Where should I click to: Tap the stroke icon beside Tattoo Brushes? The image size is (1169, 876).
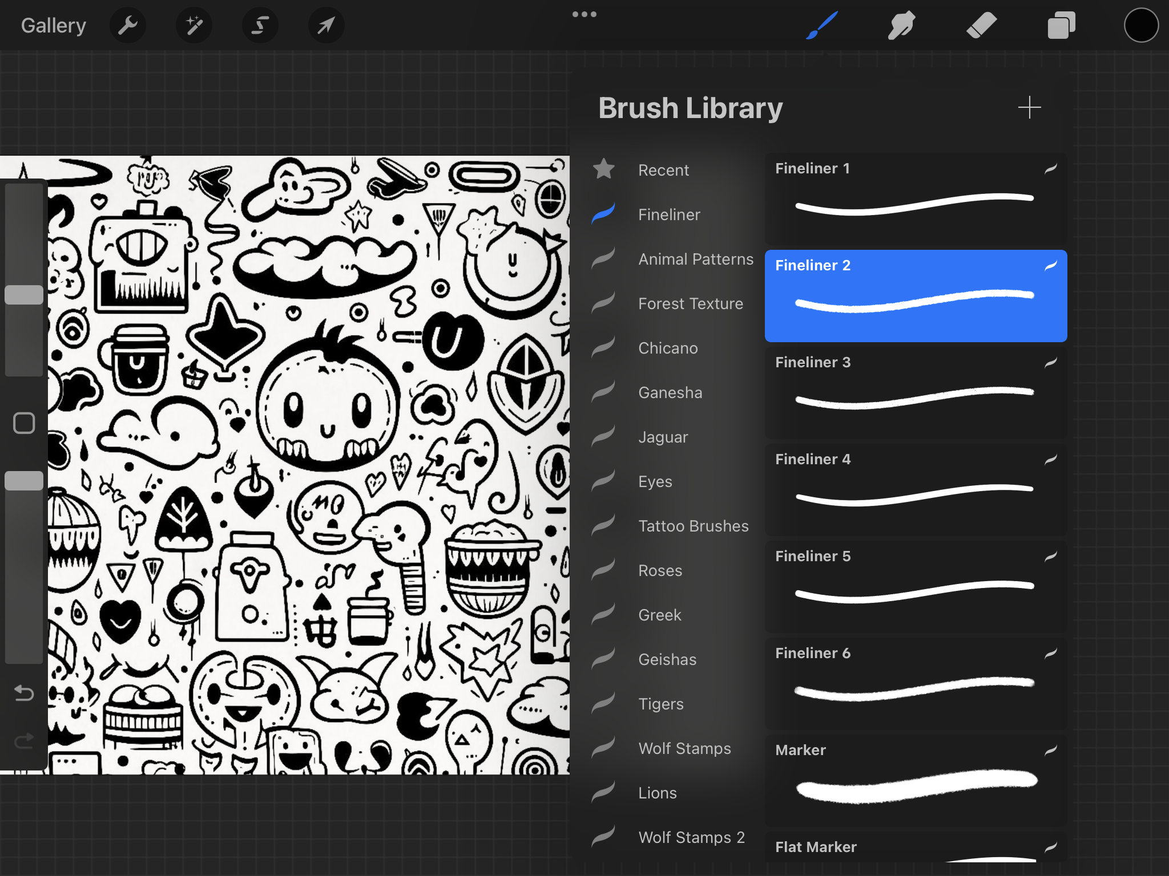click(x=603, y=525)
